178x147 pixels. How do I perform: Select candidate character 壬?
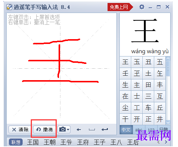click(125, 73)
